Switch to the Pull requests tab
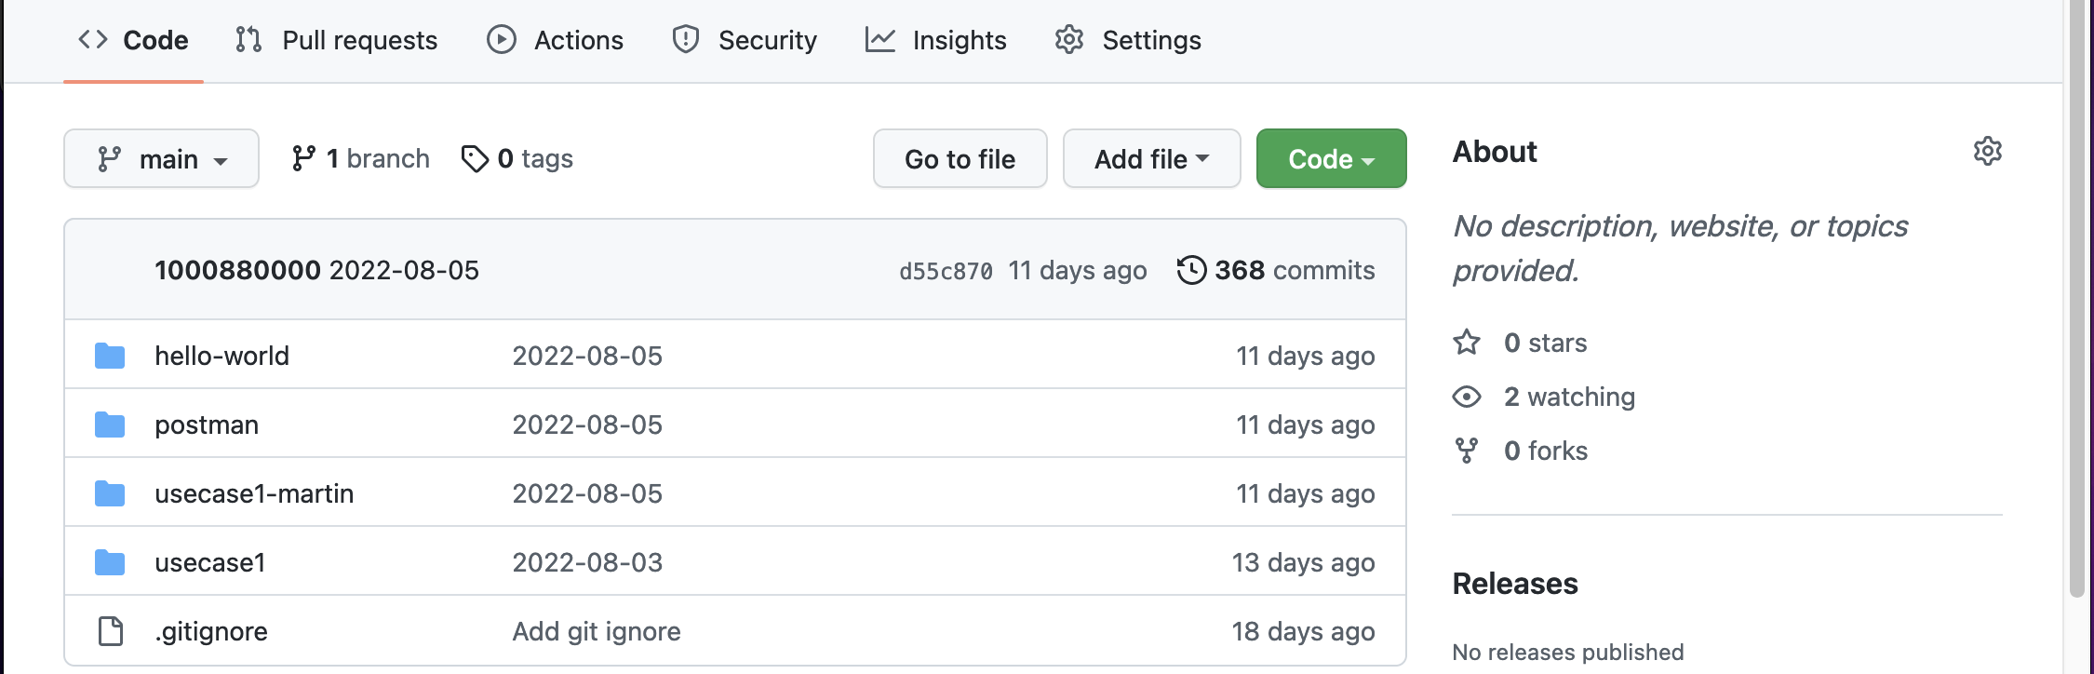The width and height of the screenshot is (2094, 674). [337, 40]
